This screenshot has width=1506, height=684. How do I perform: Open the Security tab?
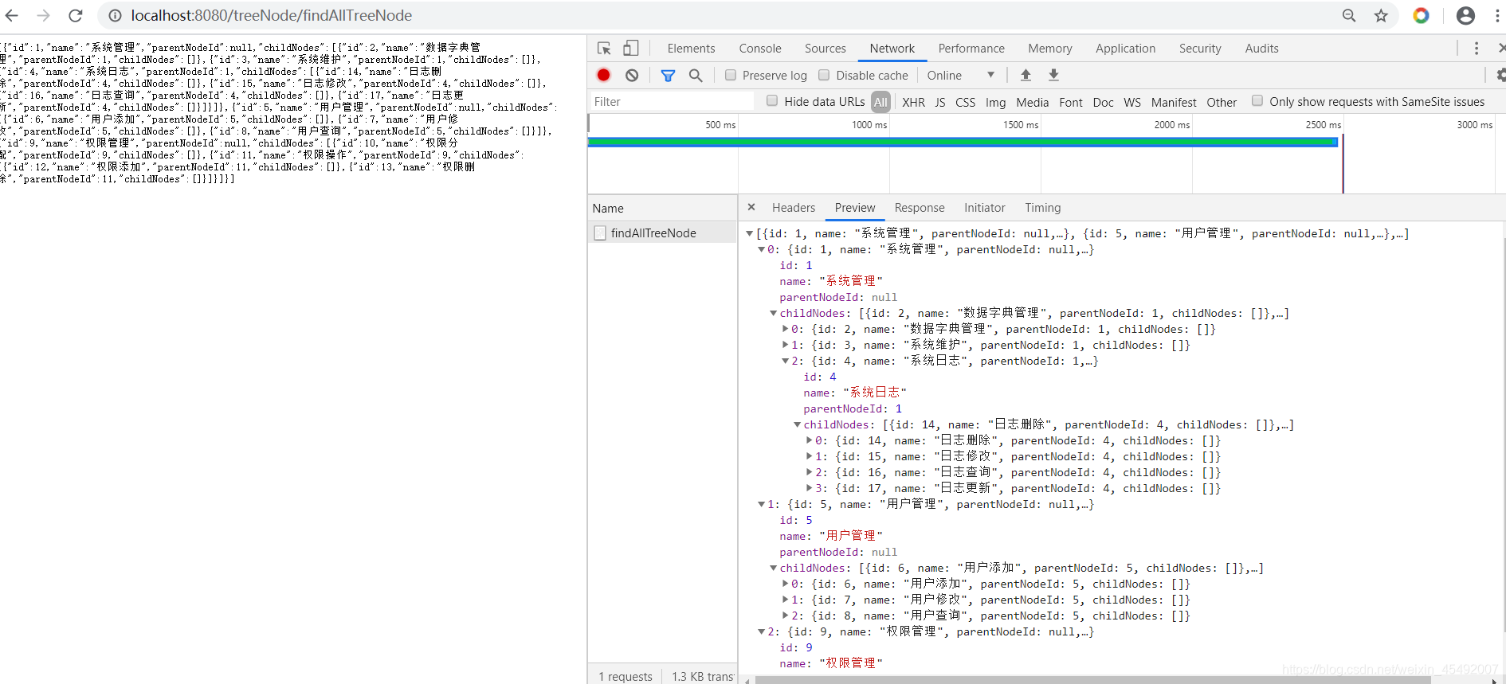(1200, 49)
